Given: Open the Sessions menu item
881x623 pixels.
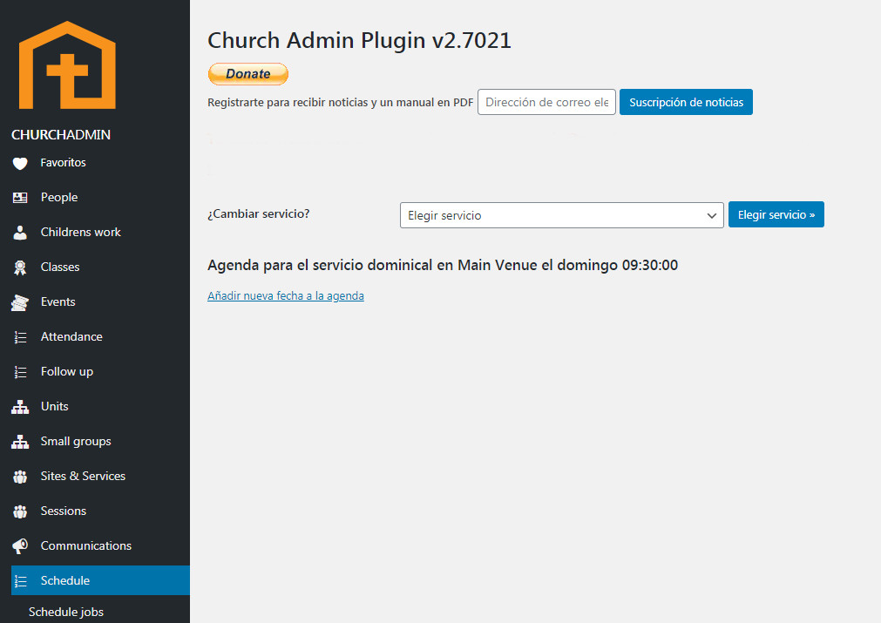Looking at the screenshot, I should (x=64, y=511).
